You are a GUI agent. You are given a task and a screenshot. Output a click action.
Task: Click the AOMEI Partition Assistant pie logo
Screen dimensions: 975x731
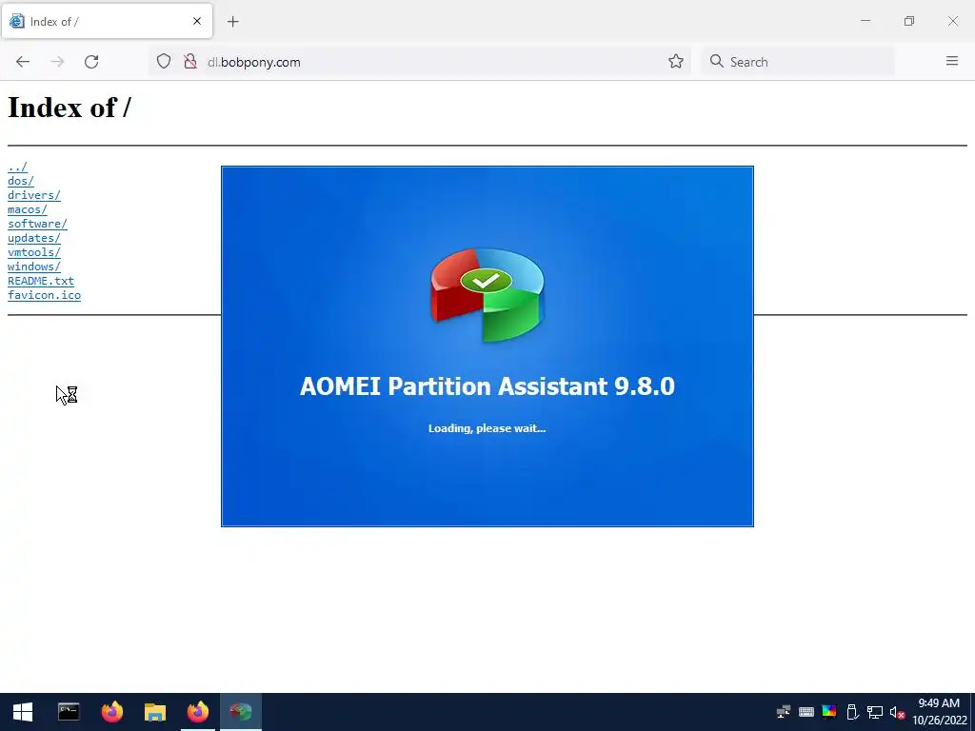[487, 295]
